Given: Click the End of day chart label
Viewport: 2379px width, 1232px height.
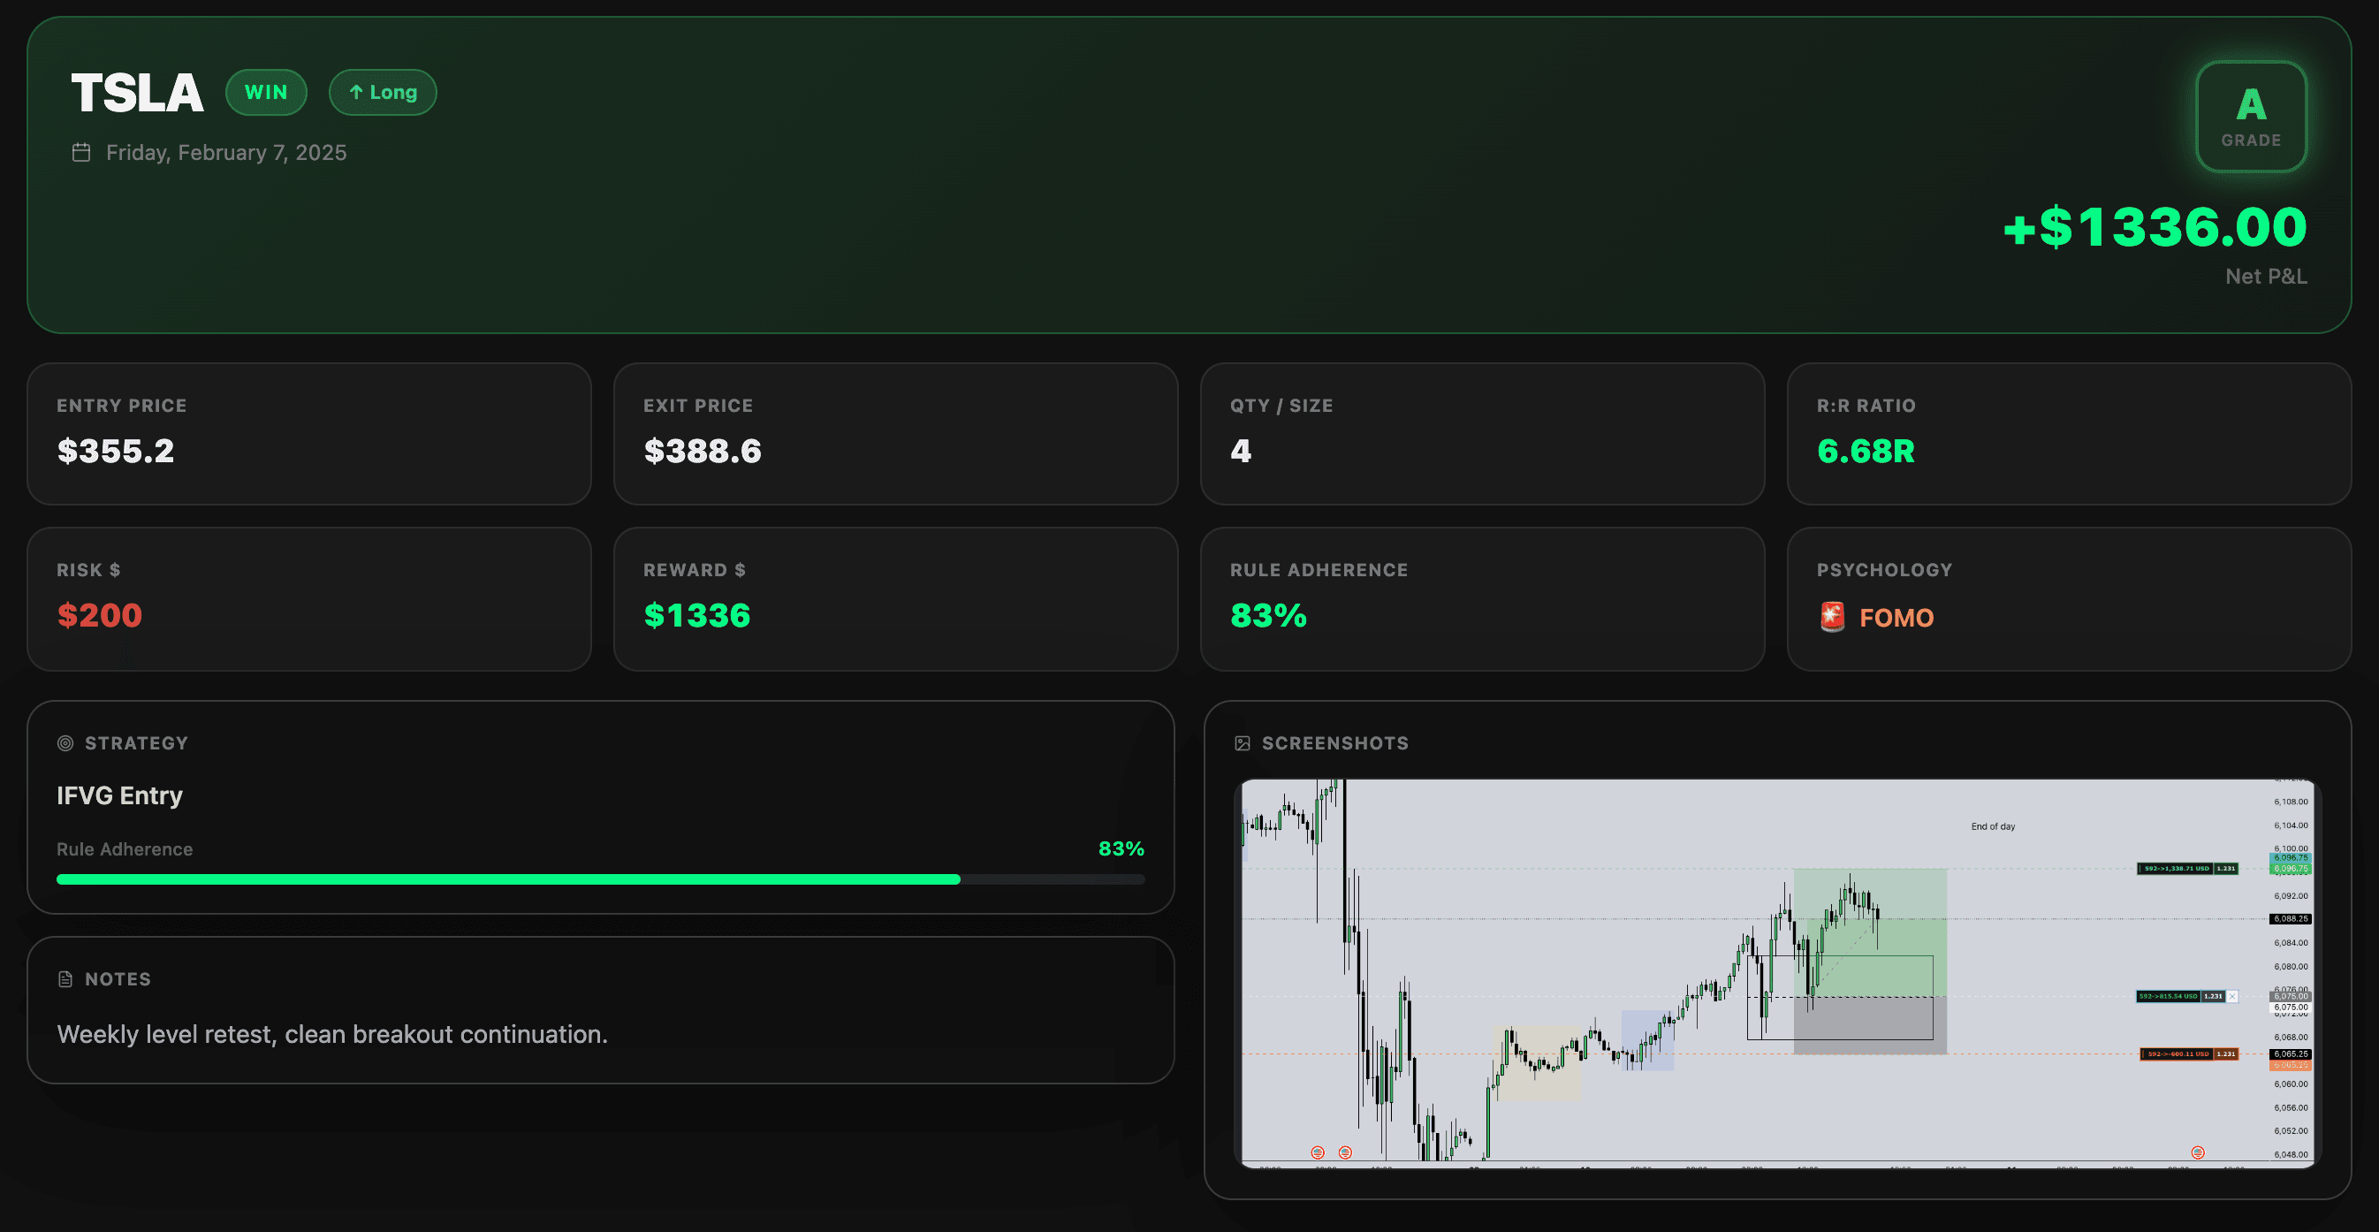Looking at the screenshot, I should click(1993, 826).
